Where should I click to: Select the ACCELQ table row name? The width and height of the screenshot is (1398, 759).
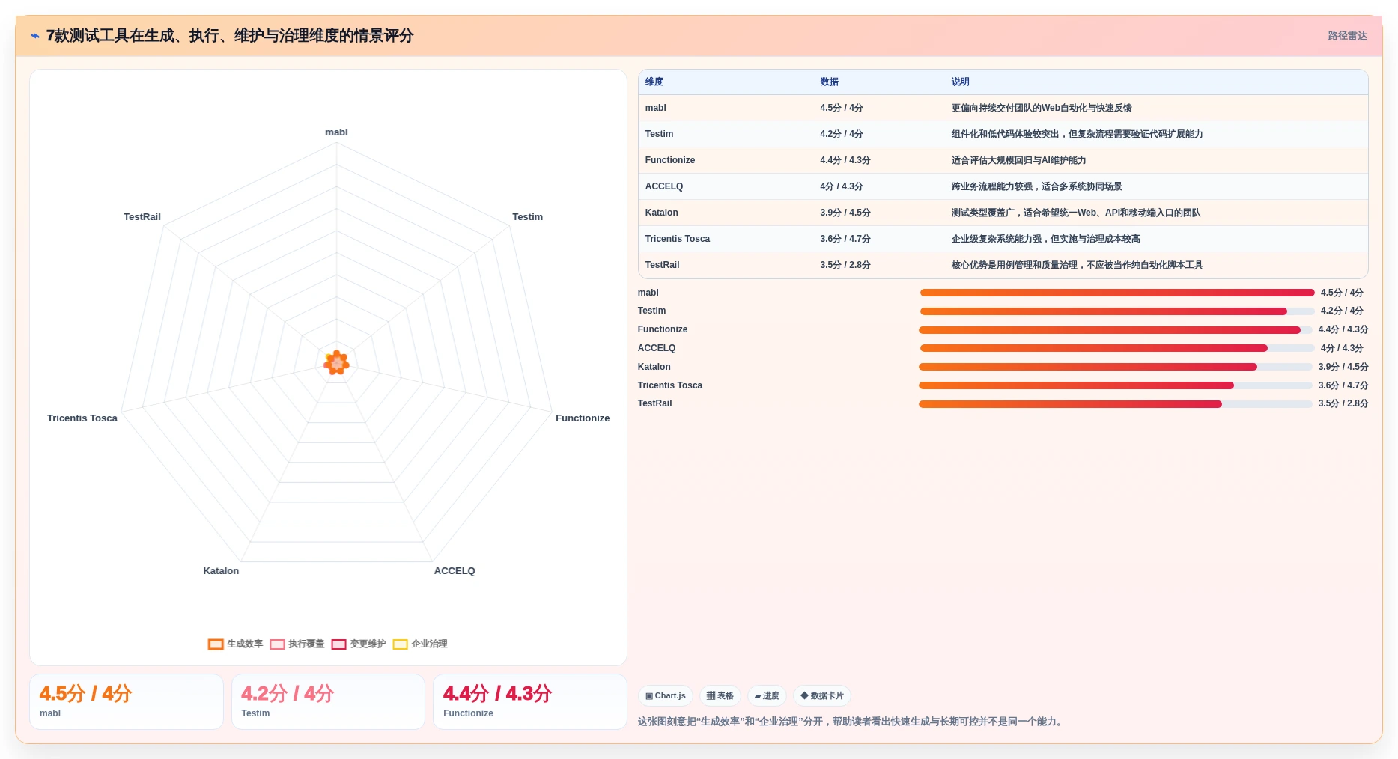[663, 186]
